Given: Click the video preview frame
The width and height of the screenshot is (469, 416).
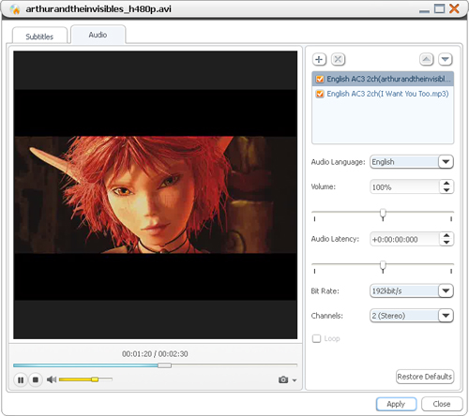Looking at the screenshot, I should [156, 195].
